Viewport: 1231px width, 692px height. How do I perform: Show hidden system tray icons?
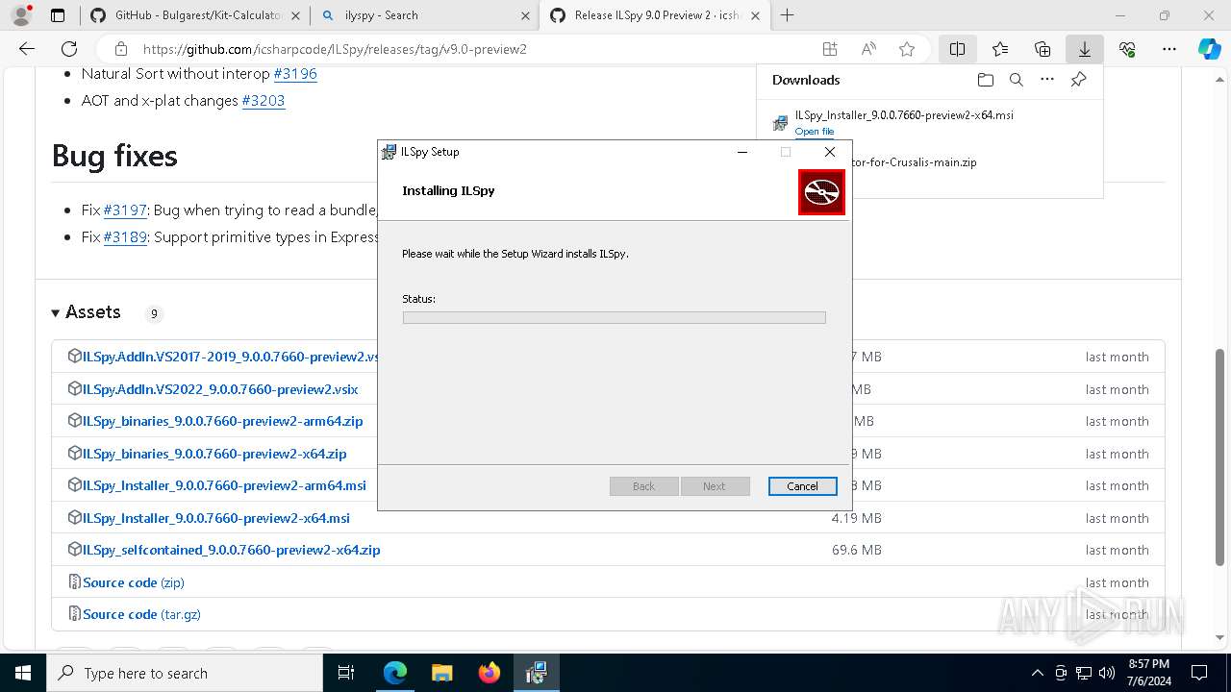tap(1037, 673)
